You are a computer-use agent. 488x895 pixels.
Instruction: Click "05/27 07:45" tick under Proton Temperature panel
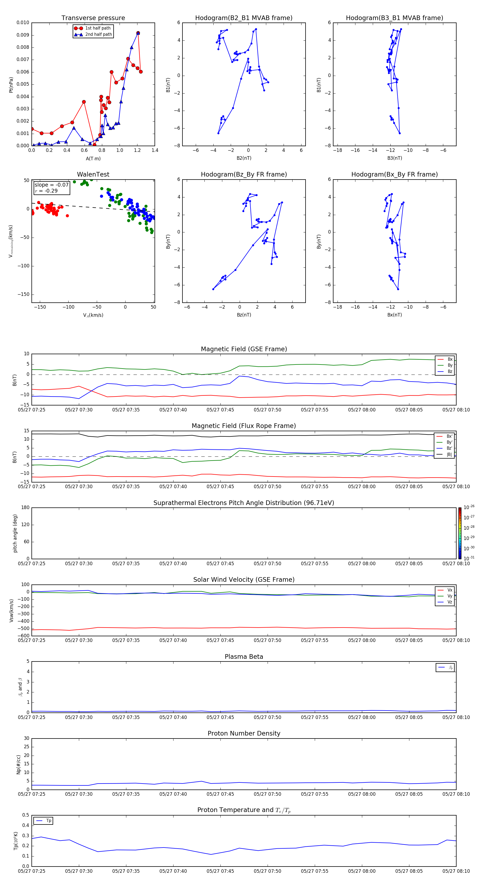click(220, 871)
